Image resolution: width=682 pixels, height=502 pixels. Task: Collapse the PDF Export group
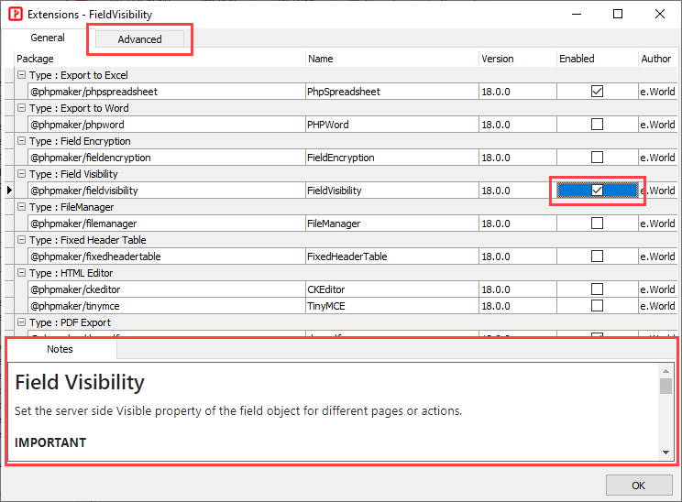(21, 322)
